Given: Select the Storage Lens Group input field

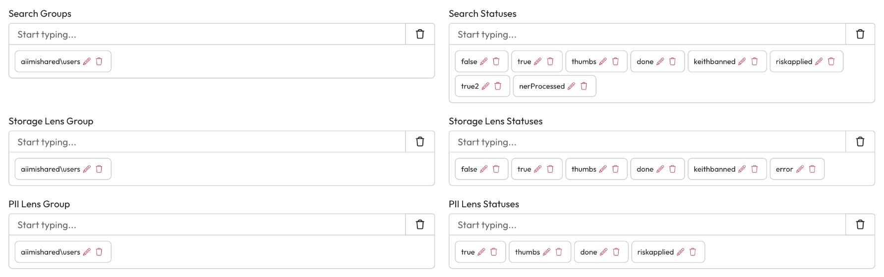Looking at the screenshot, I should (x=207, y=142).
